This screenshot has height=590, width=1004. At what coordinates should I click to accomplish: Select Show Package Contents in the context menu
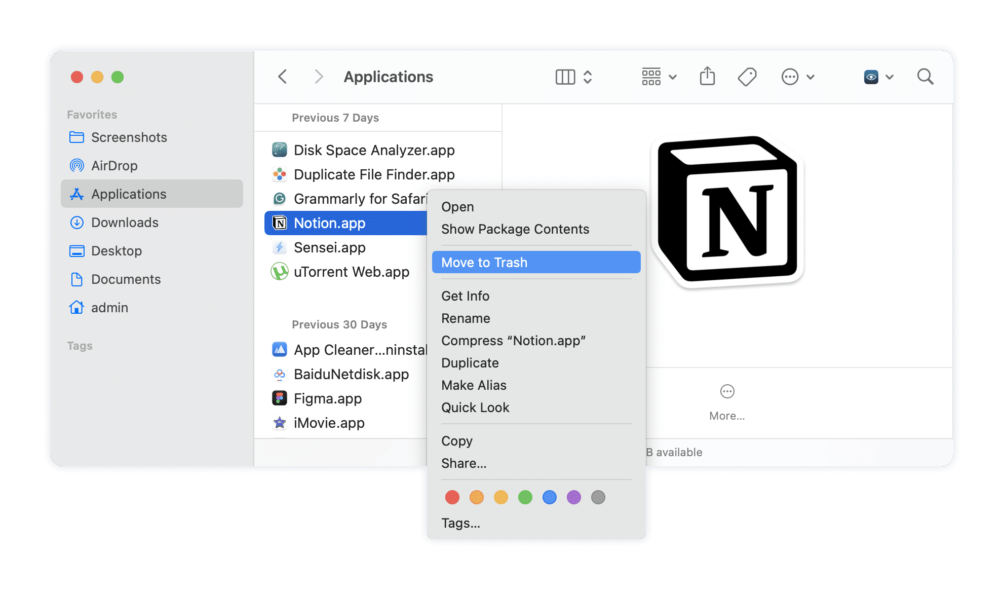pyautogui.click(x=515, y=229)
